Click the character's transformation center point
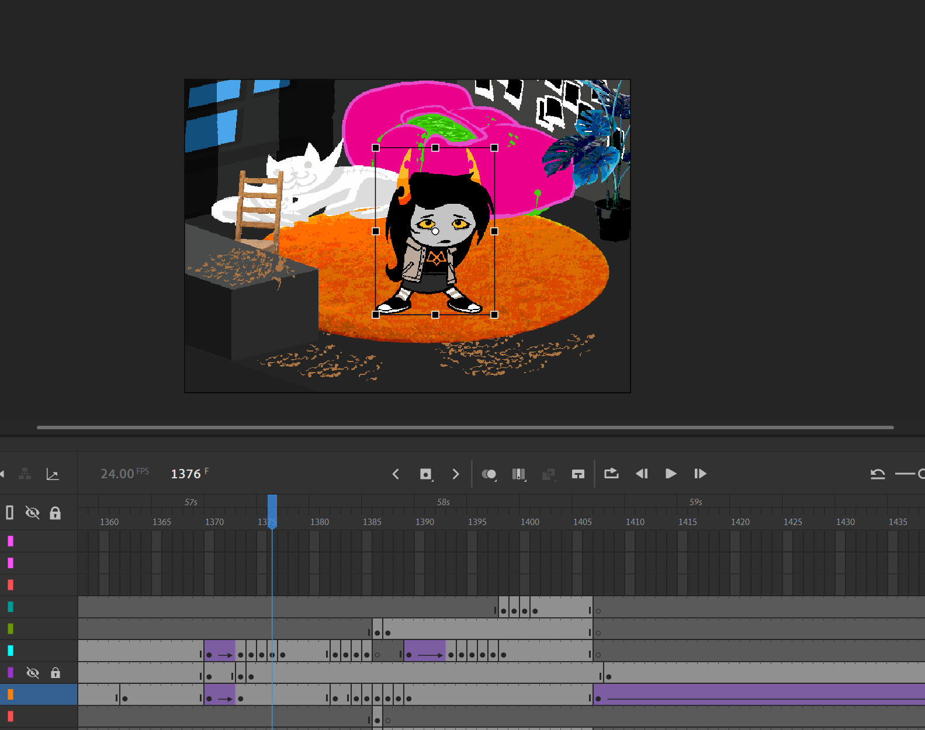 coord(435,231)
